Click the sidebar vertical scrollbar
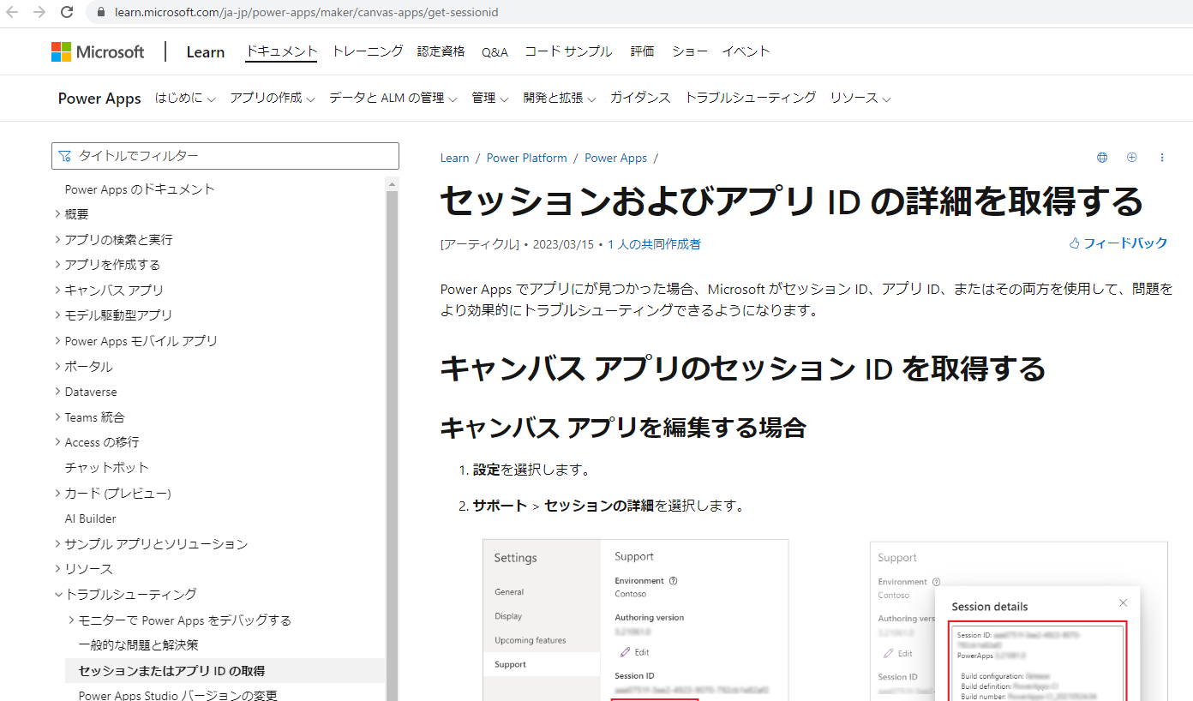 pos(392,428)
